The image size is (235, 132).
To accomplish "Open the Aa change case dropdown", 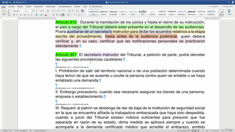I will pyautogui.click(x=42, y=11).
